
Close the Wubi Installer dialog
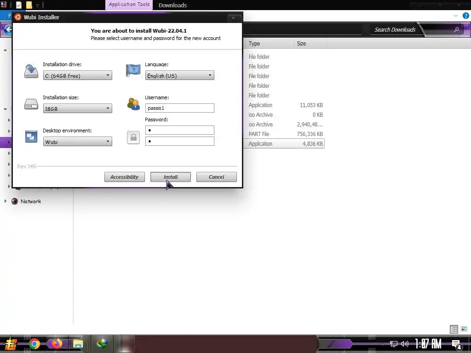(x=233, y=18)
